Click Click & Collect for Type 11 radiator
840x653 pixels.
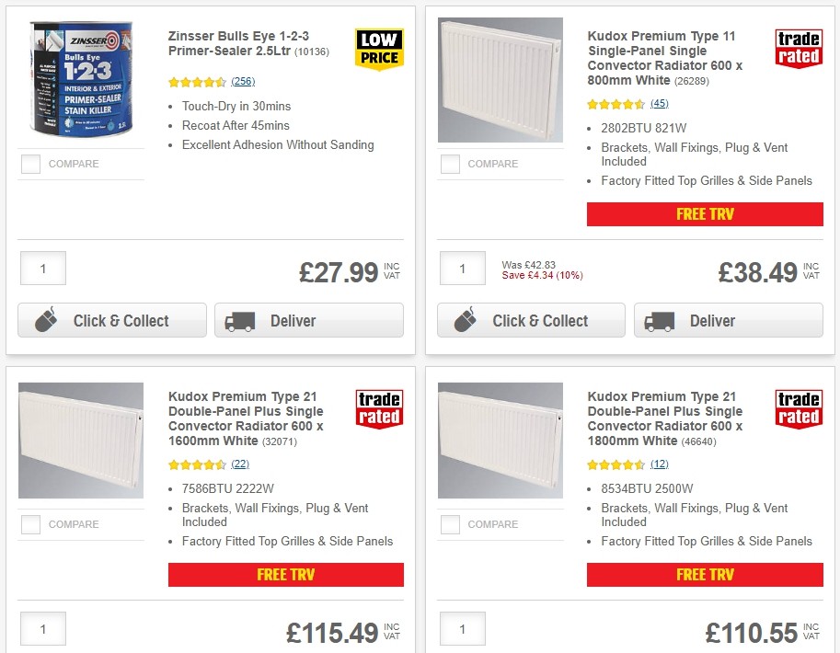(531, 320)
